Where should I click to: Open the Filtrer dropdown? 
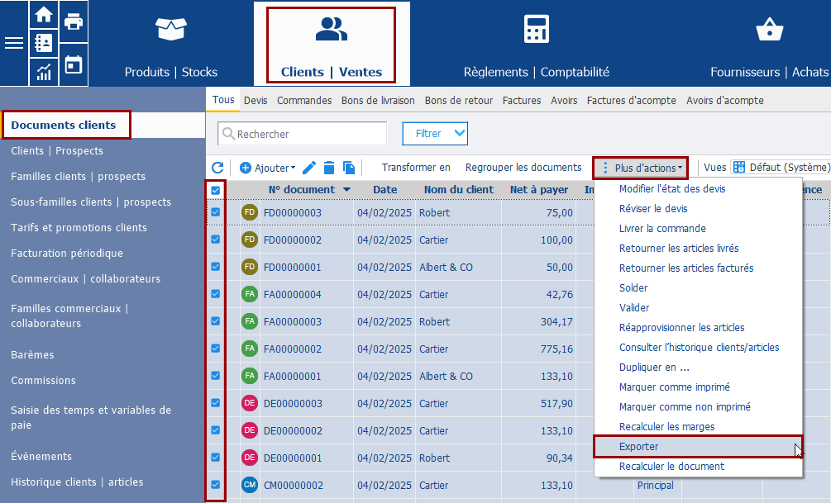[x=434, y=133]
